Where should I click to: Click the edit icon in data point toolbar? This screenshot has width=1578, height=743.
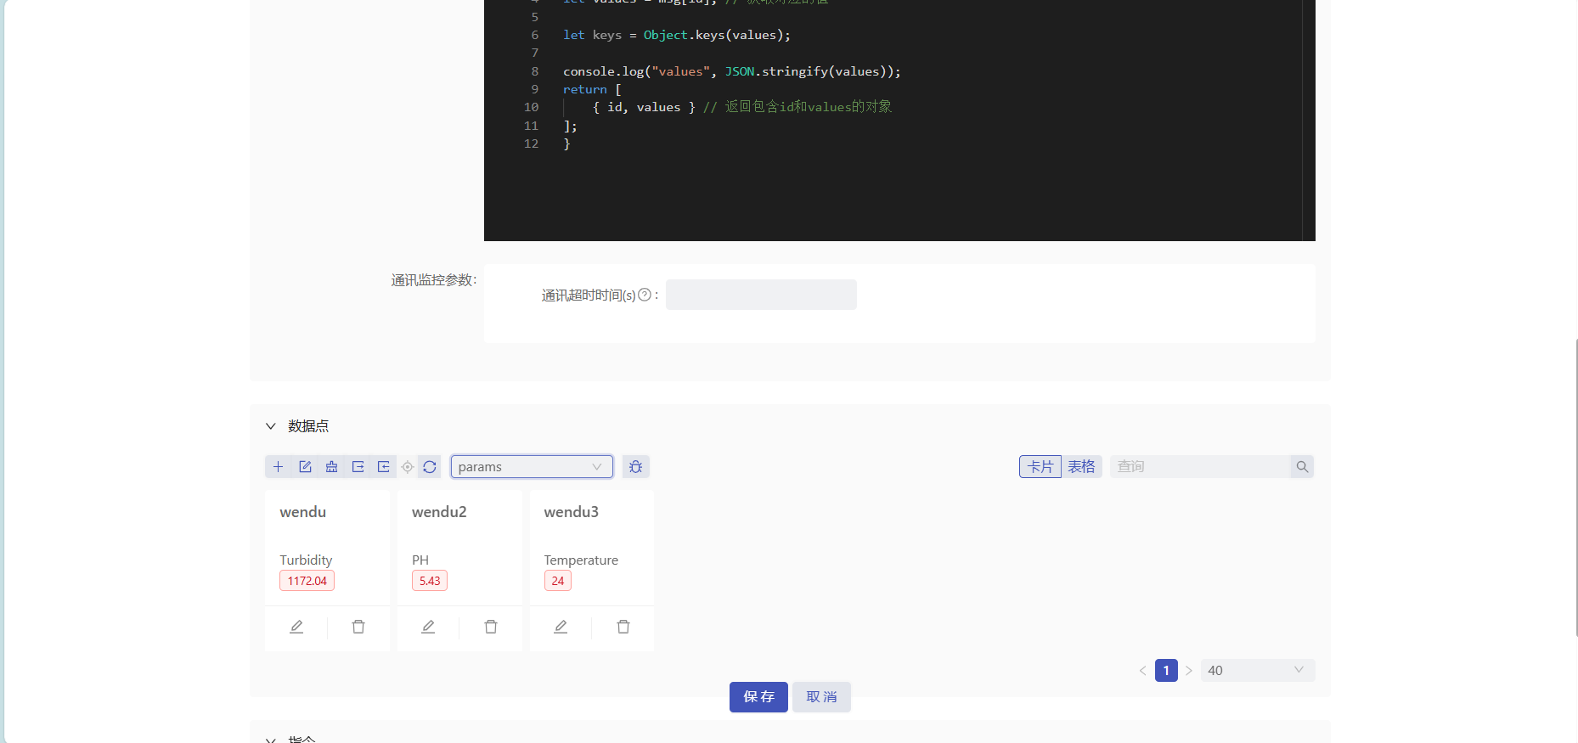tap(305, 467)
